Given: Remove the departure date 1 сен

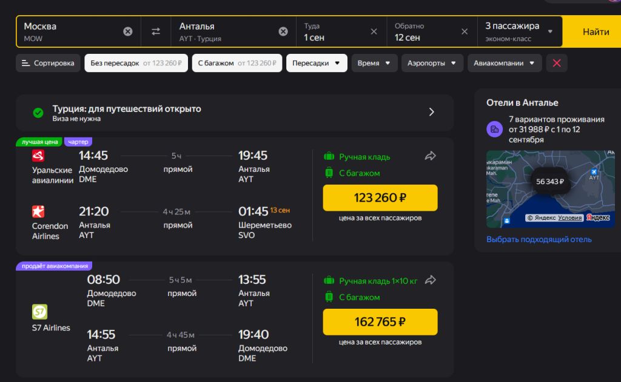Looking at the screenshot, I should click(x=374, y=31).
